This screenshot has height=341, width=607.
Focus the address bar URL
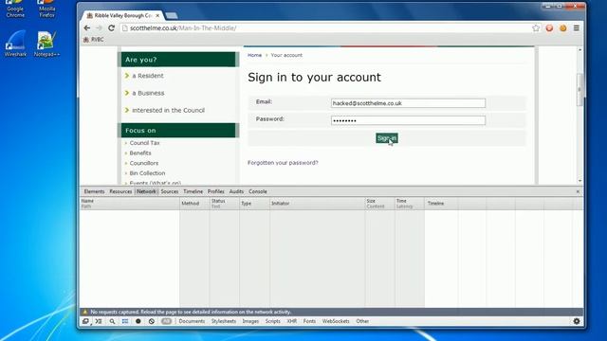pos(325,27)
